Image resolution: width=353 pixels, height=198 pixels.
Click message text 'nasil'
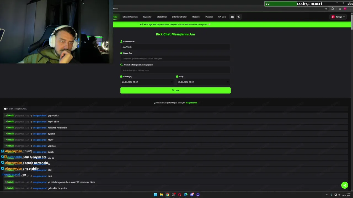tap(50, 176)
